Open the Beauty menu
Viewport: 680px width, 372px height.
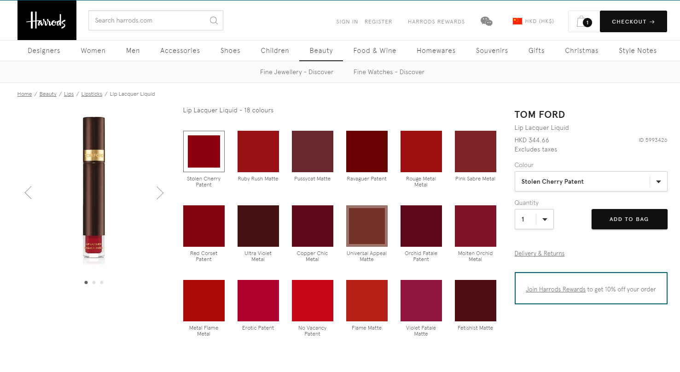tap(321, 51)
